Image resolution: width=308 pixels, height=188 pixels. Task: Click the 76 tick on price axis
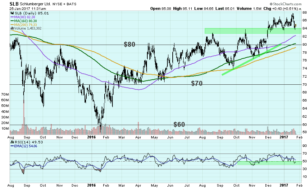tap(304, 60)
